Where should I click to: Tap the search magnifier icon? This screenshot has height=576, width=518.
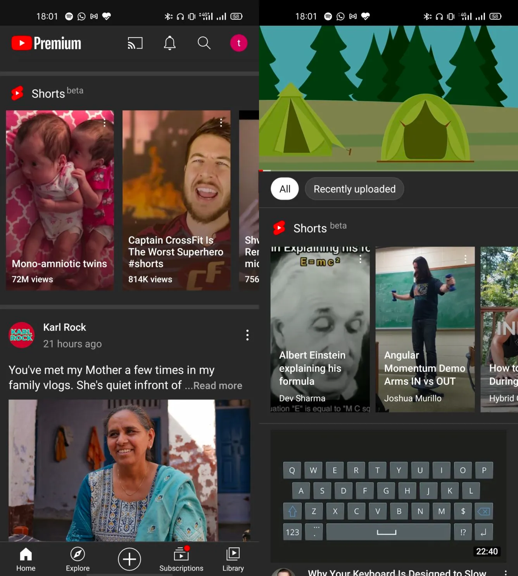click(204, 43)
